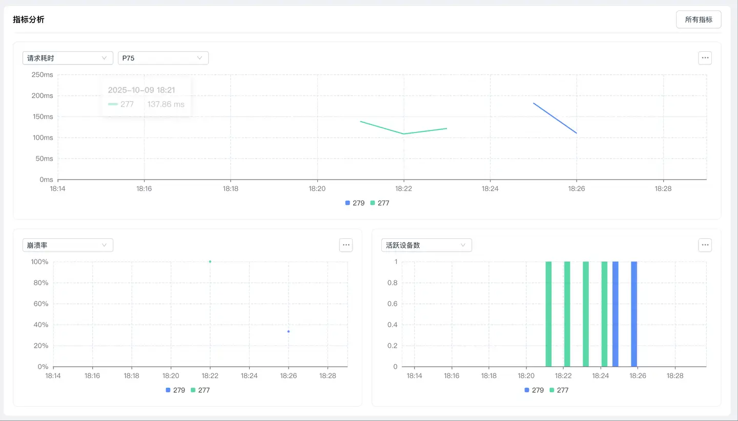Toggle the 277 series in request duration legend
This screenshot has height=421, width=738.
(380, 203)
